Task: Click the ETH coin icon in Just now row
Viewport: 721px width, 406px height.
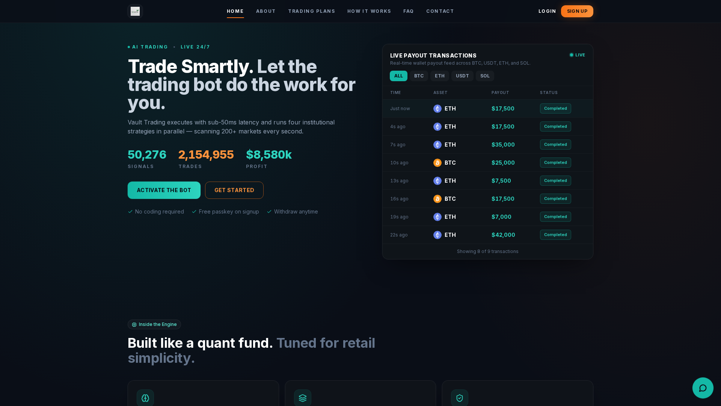Action: (x=437, y=109)
